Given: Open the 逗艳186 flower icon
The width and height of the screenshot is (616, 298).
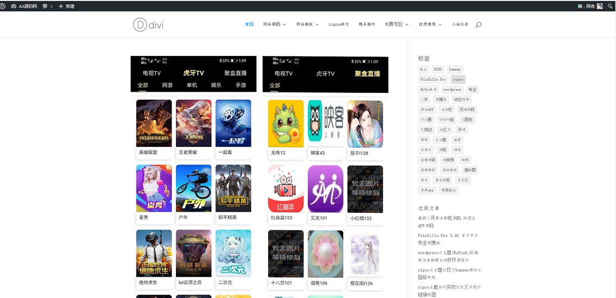Looking at the screenshot, I should tap(326, 254).
